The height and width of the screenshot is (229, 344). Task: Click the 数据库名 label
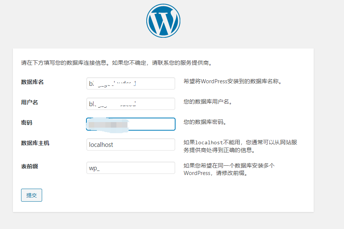32,82
